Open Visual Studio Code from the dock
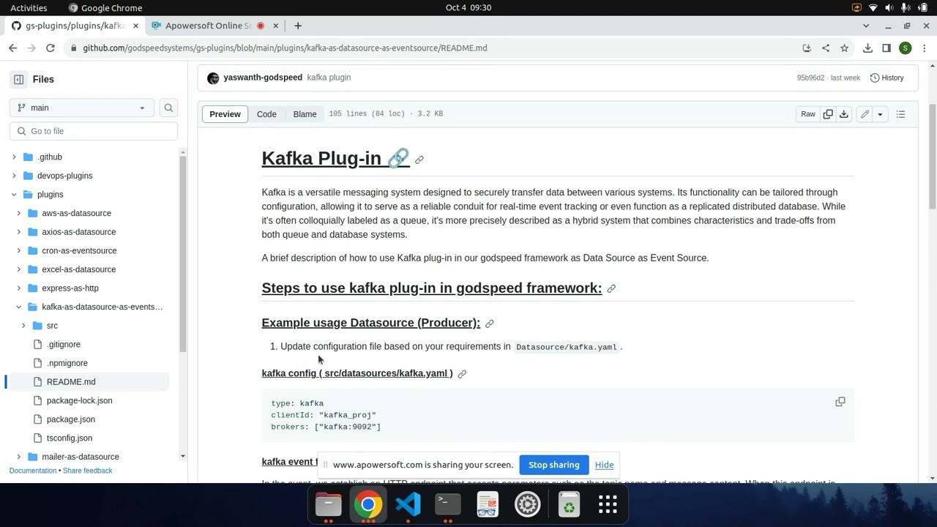Viewport: 937px width, 527px height. pos(408,504)
